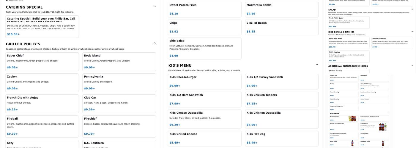Collapse the Rice Bowls & Nachos section
This screenshot has width=416, height=148.
pyautogui.click(x=412, y=31)
